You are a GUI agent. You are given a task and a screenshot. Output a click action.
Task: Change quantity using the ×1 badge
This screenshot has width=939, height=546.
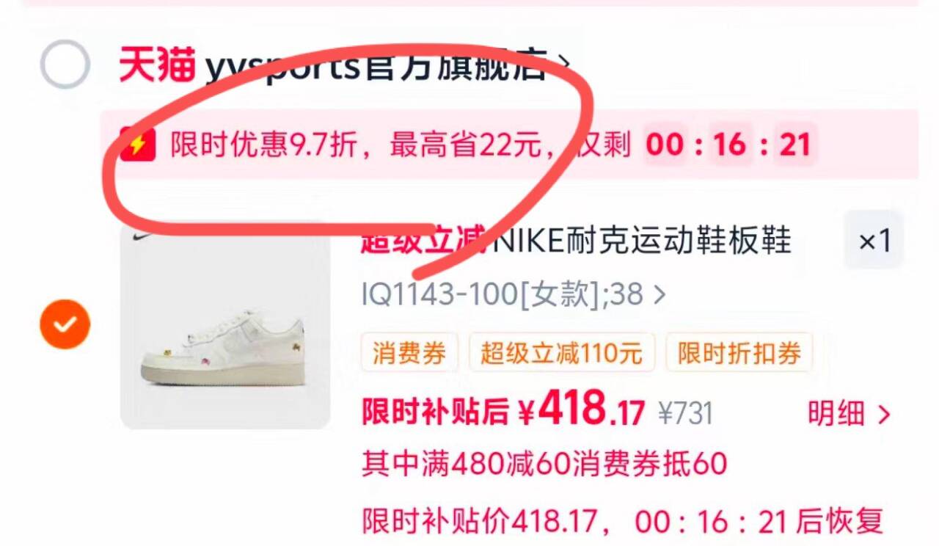(874, 240)
